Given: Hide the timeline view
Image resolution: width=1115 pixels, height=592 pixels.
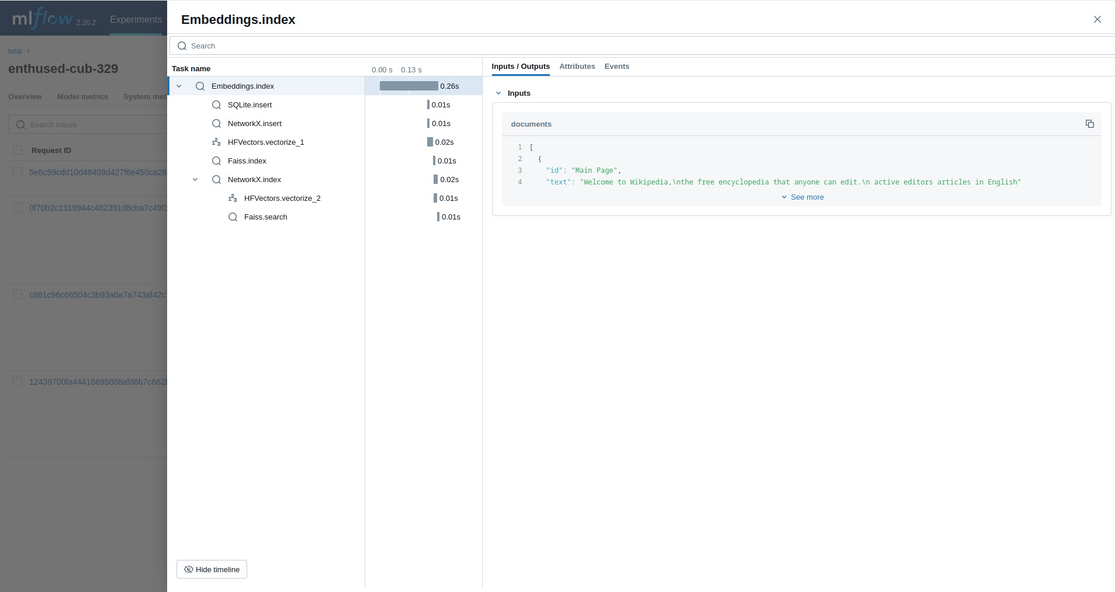Looking at the screenshot, I should point(212,569).
